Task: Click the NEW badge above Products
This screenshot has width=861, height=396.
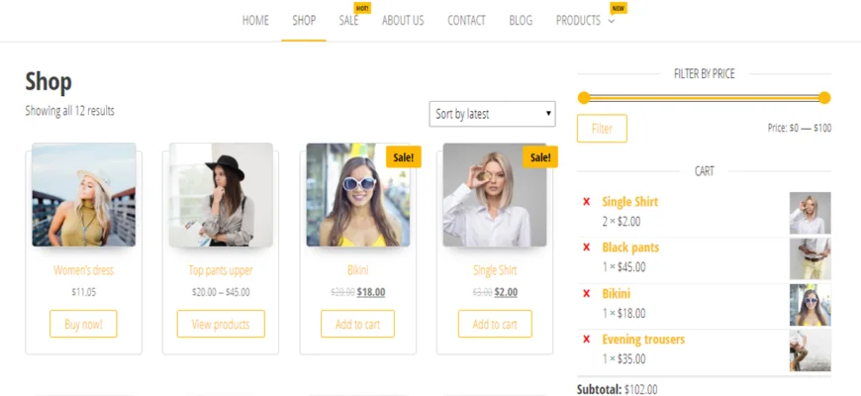Action: coord(619,8)
